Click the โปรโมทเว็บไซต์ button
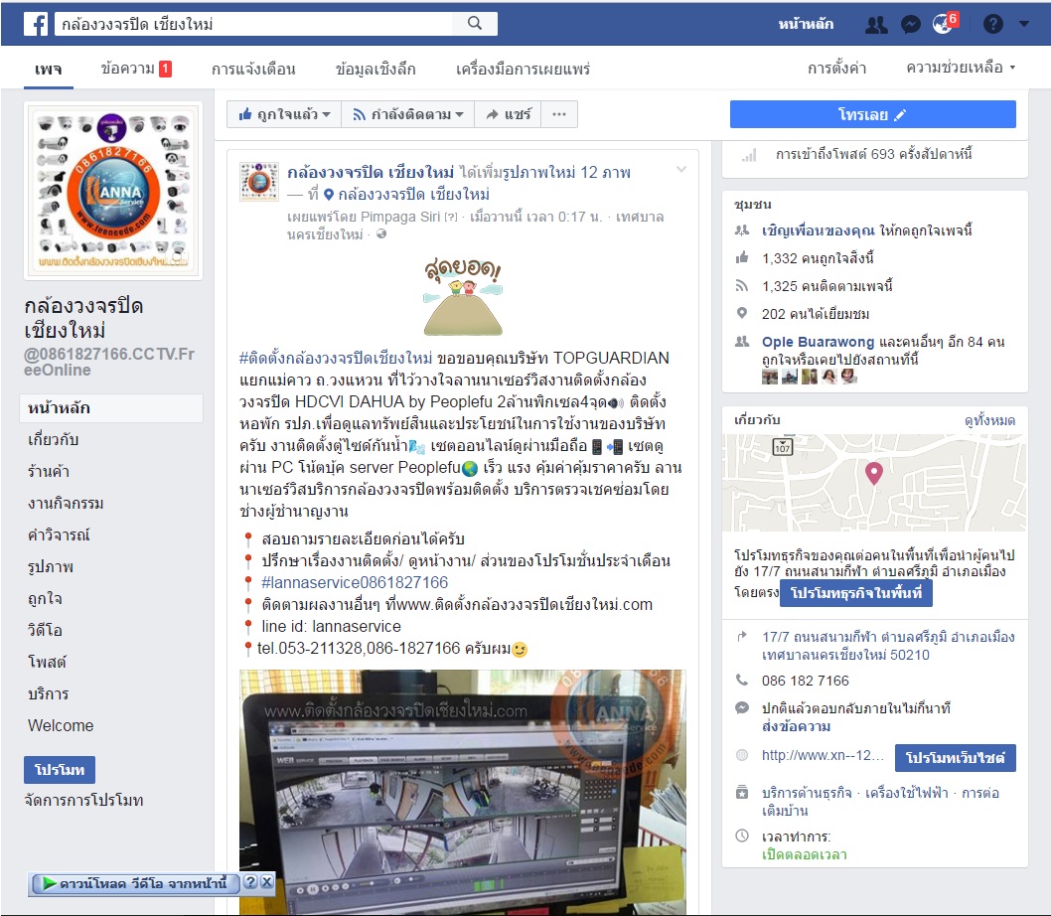Image resolution: width=1051 pixels, height=916 pixels. point(955,758)
